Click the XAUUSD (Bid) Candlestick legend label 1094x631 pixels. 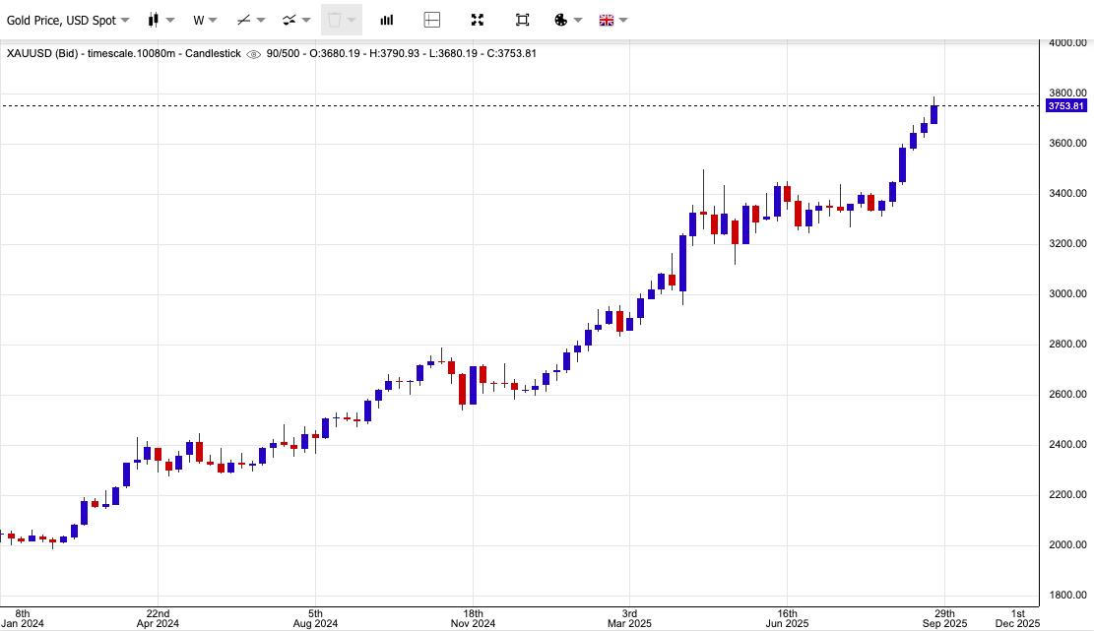tap(124, 54)
